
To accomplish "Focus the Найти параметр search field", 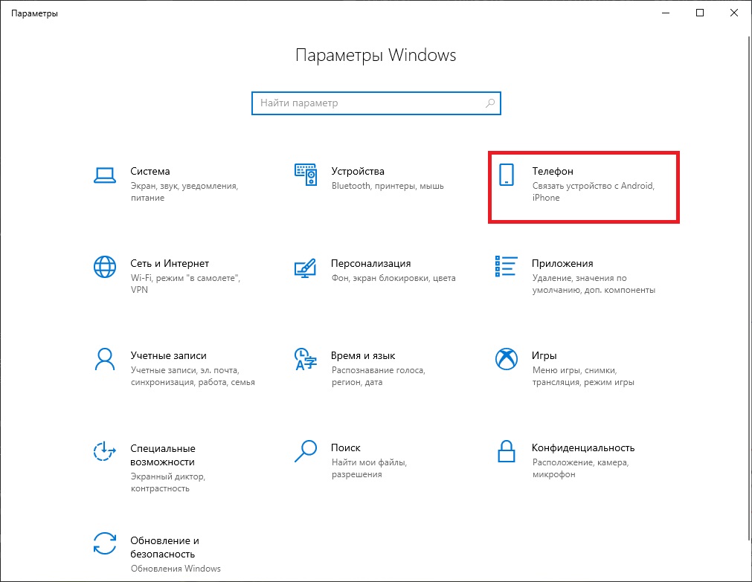I will [x=376, y=103].
